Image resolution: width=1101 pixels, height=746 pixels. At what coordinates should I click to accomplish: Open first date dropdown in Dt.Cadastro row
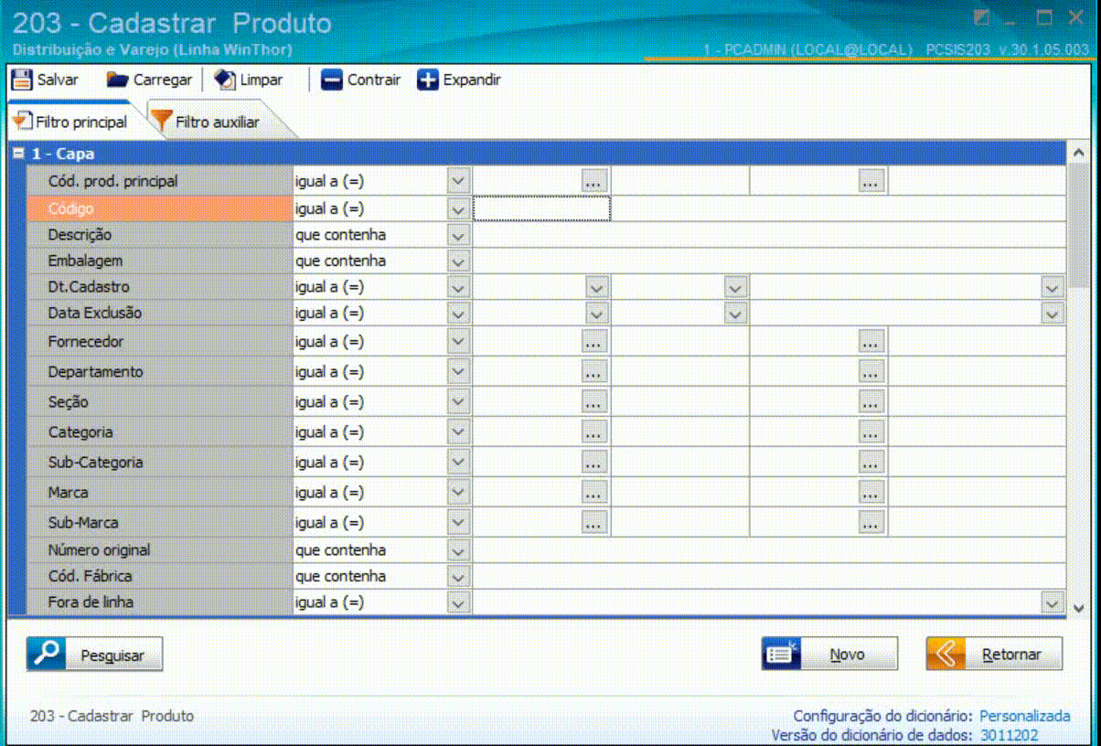point(597,287)
